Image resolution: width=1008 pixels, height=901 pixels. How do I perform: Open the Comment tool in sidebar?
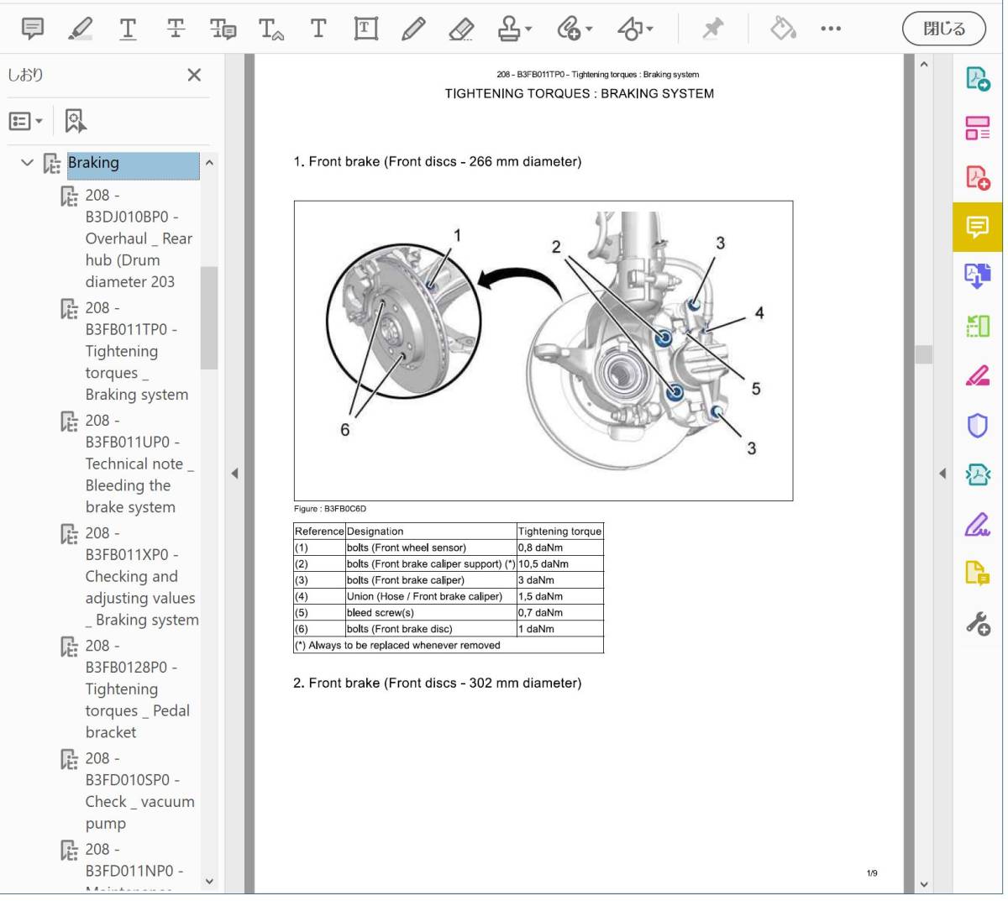978,227
